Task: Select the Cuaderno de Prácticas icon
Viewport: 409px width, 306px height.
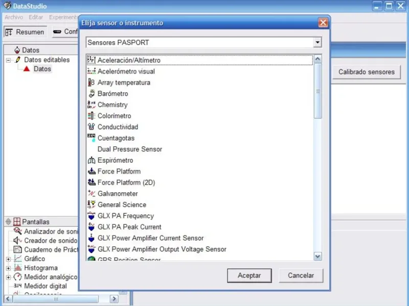Action: pos(17,249)
